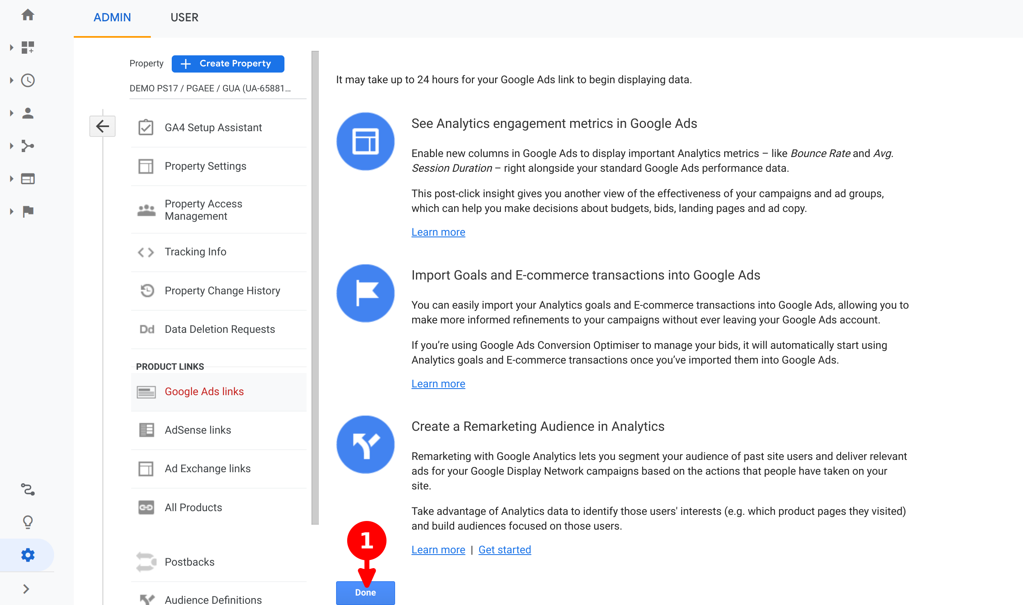Open the Behavior panel icon
1023x605 pixels.
[28, 179]
